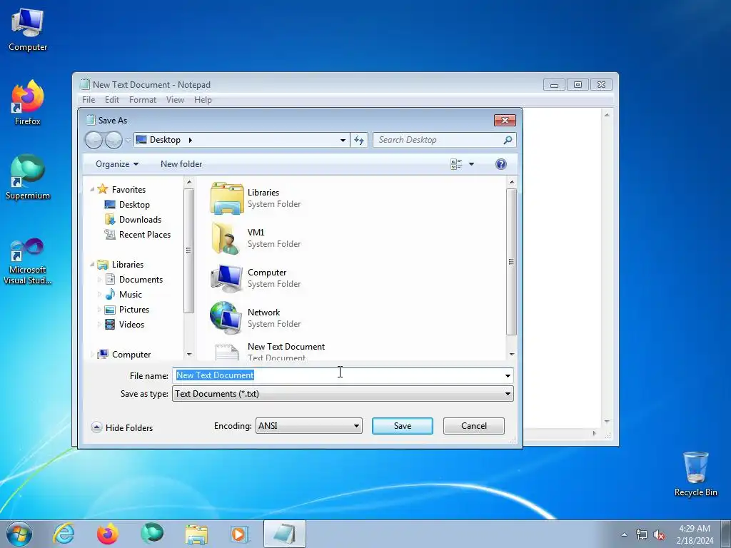Click the Supermium desktop shortcut icon
The height and width of the screenshot is (548, 731).
pos(28,171)
